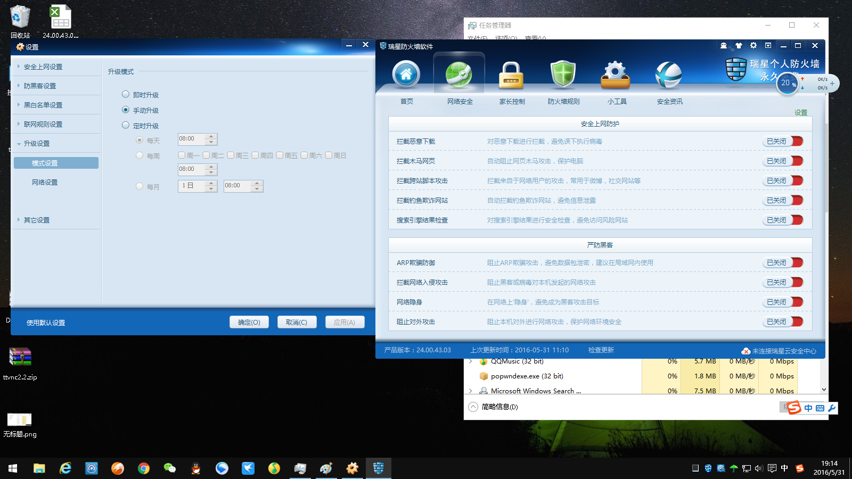This screenshot has width=852, height=479.
Task: Open WeChat from the taskbar
Action: coord(170,468)
